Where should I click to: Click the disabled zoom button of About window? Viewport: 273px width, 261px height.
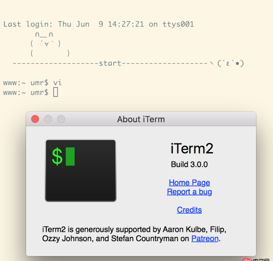(61, 119)
